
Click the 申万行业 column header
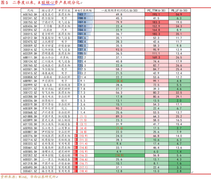tap(64, 10)
